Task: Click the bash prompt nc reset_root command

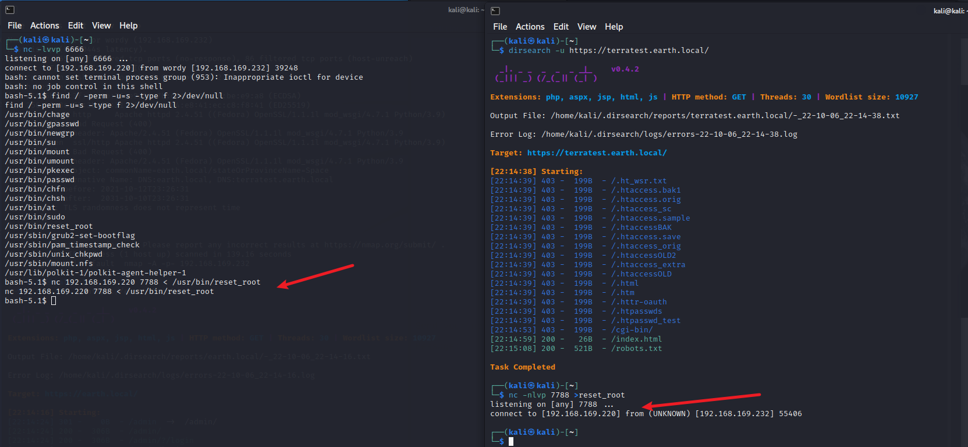Action: coord(133,282)
